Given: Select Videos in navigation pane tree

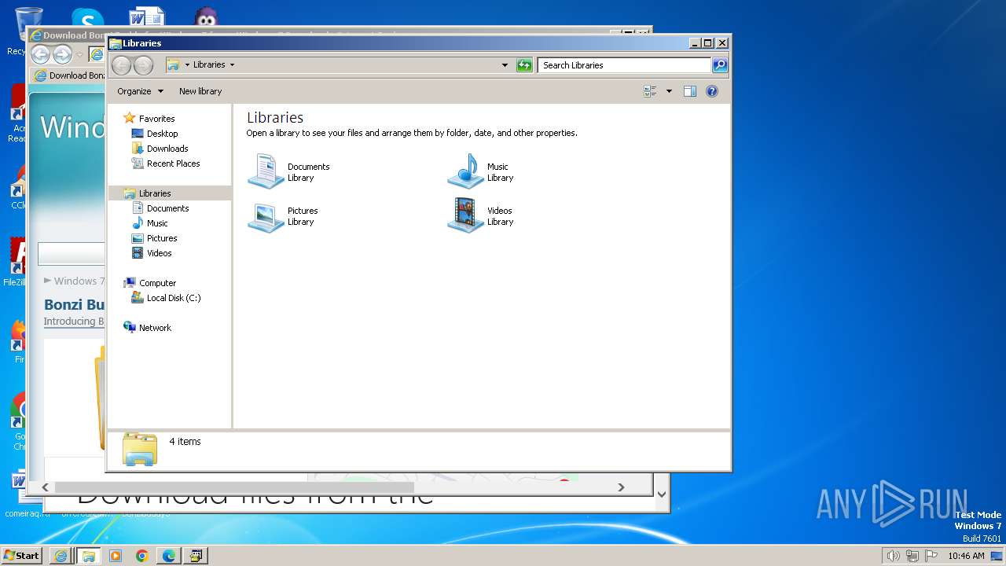Looking at the screenshot, I should (x=152, y=253).
